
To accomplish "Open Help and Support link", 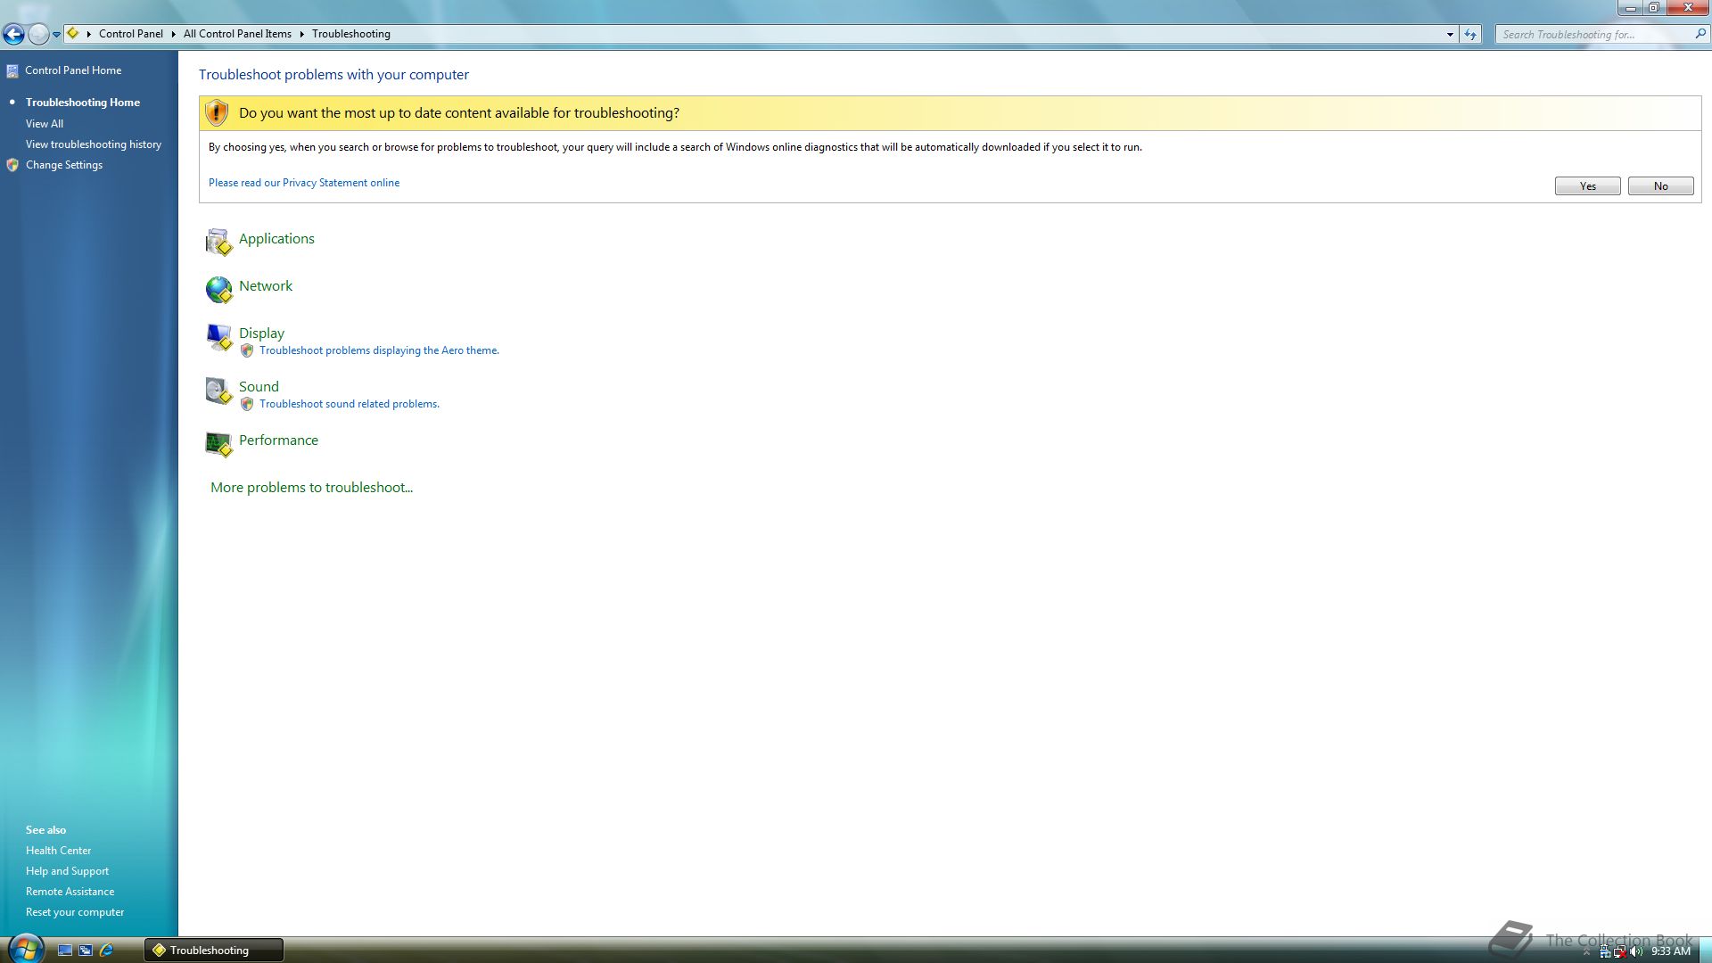I will 67,871.
